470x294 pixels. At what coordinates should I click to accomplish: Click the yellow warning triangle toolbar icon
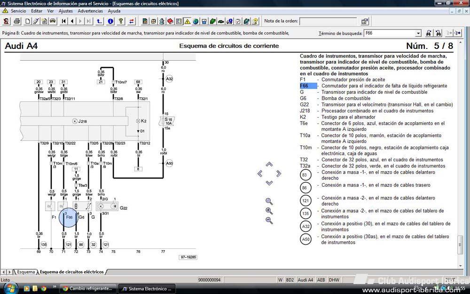[188, 21]
